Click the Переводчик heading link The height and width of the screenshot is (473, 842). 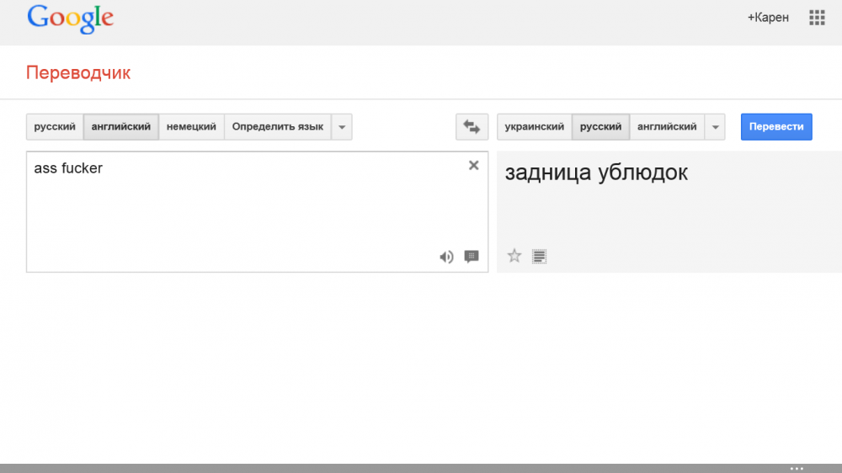[x=78, y=72]
